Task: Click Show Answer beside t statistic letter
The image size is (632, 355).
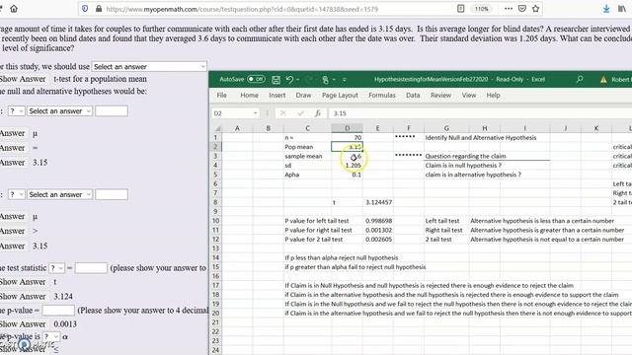Action: [x=23, y=282]
